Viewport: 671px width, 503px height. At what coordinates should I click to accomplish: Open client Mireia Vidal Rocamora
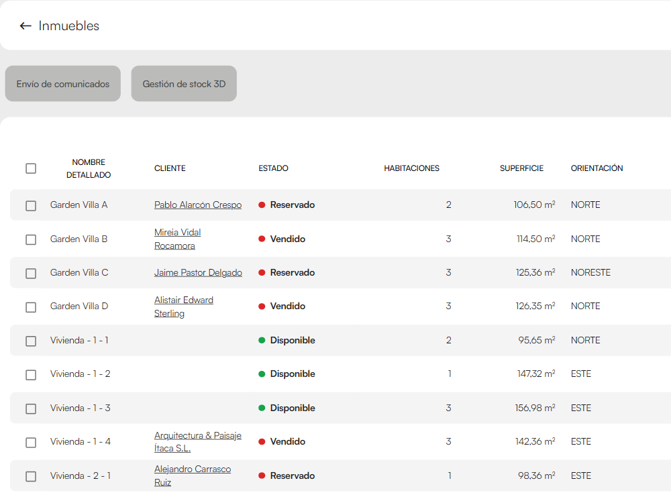(178, 239)
